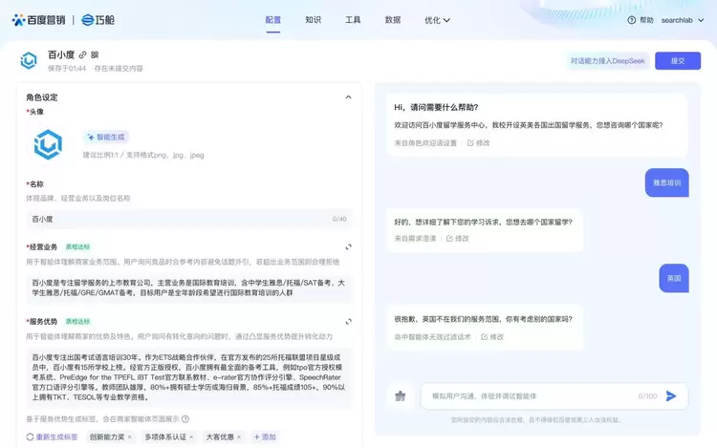Click 对话能力接入DeepSeek button
The image size is (717, 448).
[x=606, y=60]
